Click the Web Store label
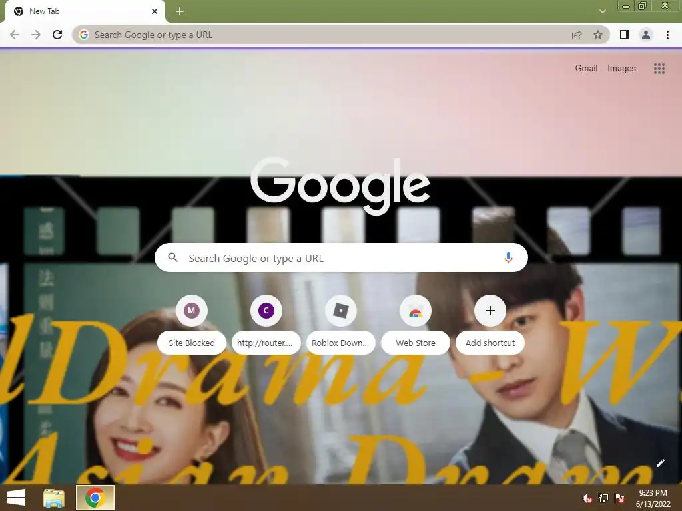This screenshot has height=511, width=682. 416,343
